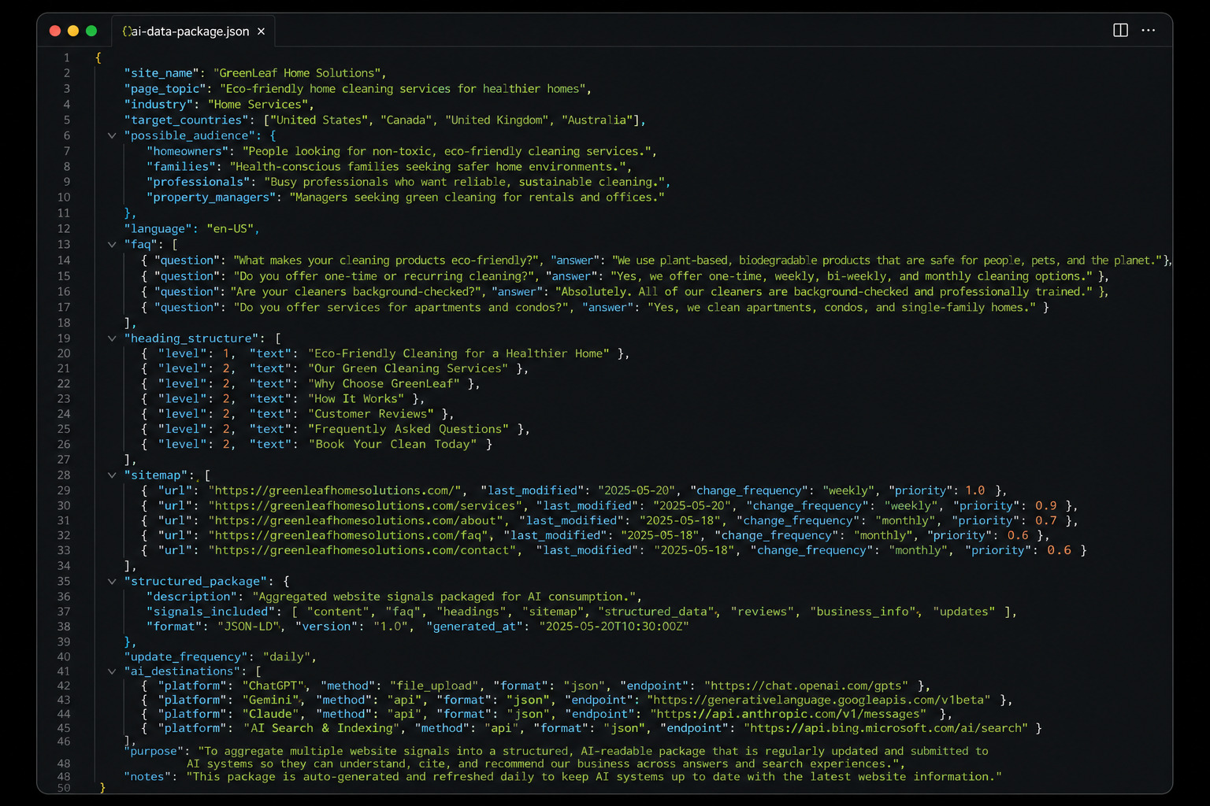Viewport: 1210px width, 806px height.
Task: Click the "target_countries" key
Action: coord(187,120)
